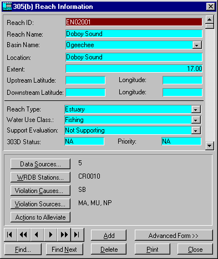The height and width of the screenshot is (259, 218).
Task: Open the Basin Name dropdown
Action: [x=197, y=45]
